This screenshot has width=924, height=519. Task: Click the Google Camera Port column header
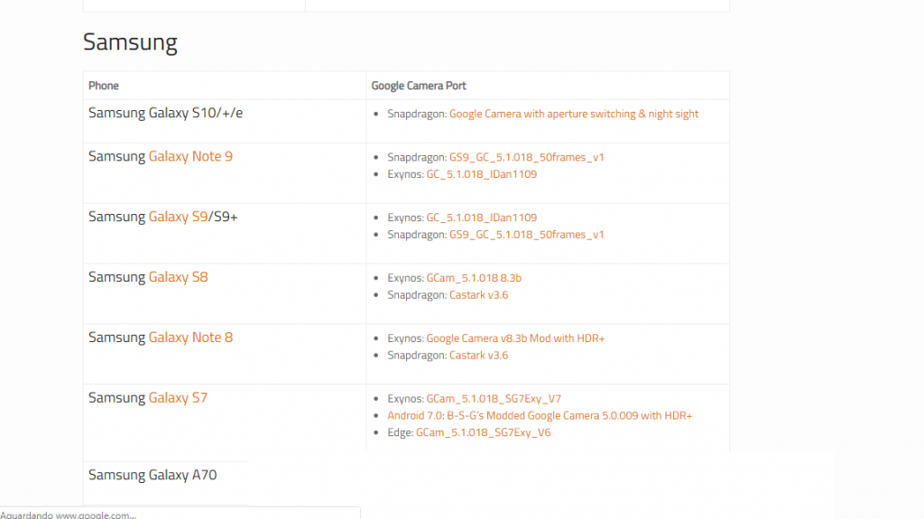tap(419, 86)
